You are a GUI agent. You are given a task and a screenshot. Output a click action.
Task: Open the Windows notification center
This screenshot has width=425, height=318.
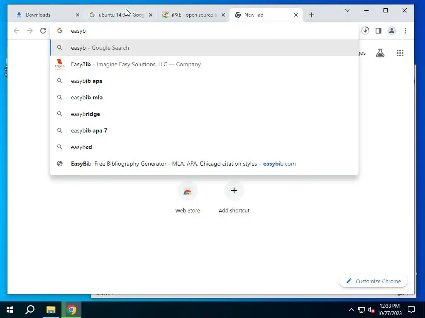tap(411, 310)
